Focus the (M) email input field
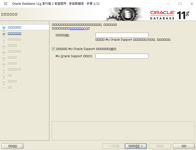This screenshot has width=196, height=150. (122, 35)
